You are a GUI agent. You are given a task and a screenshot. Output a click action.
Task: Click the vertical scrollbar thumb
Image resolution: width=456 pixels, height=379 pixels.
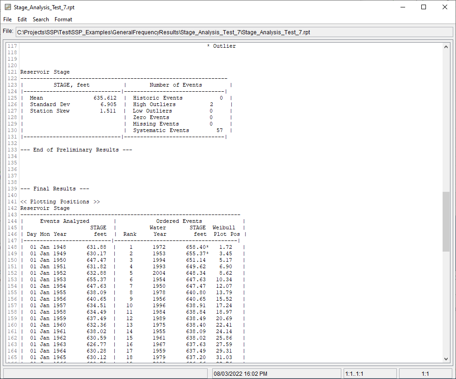coord(446,221)
